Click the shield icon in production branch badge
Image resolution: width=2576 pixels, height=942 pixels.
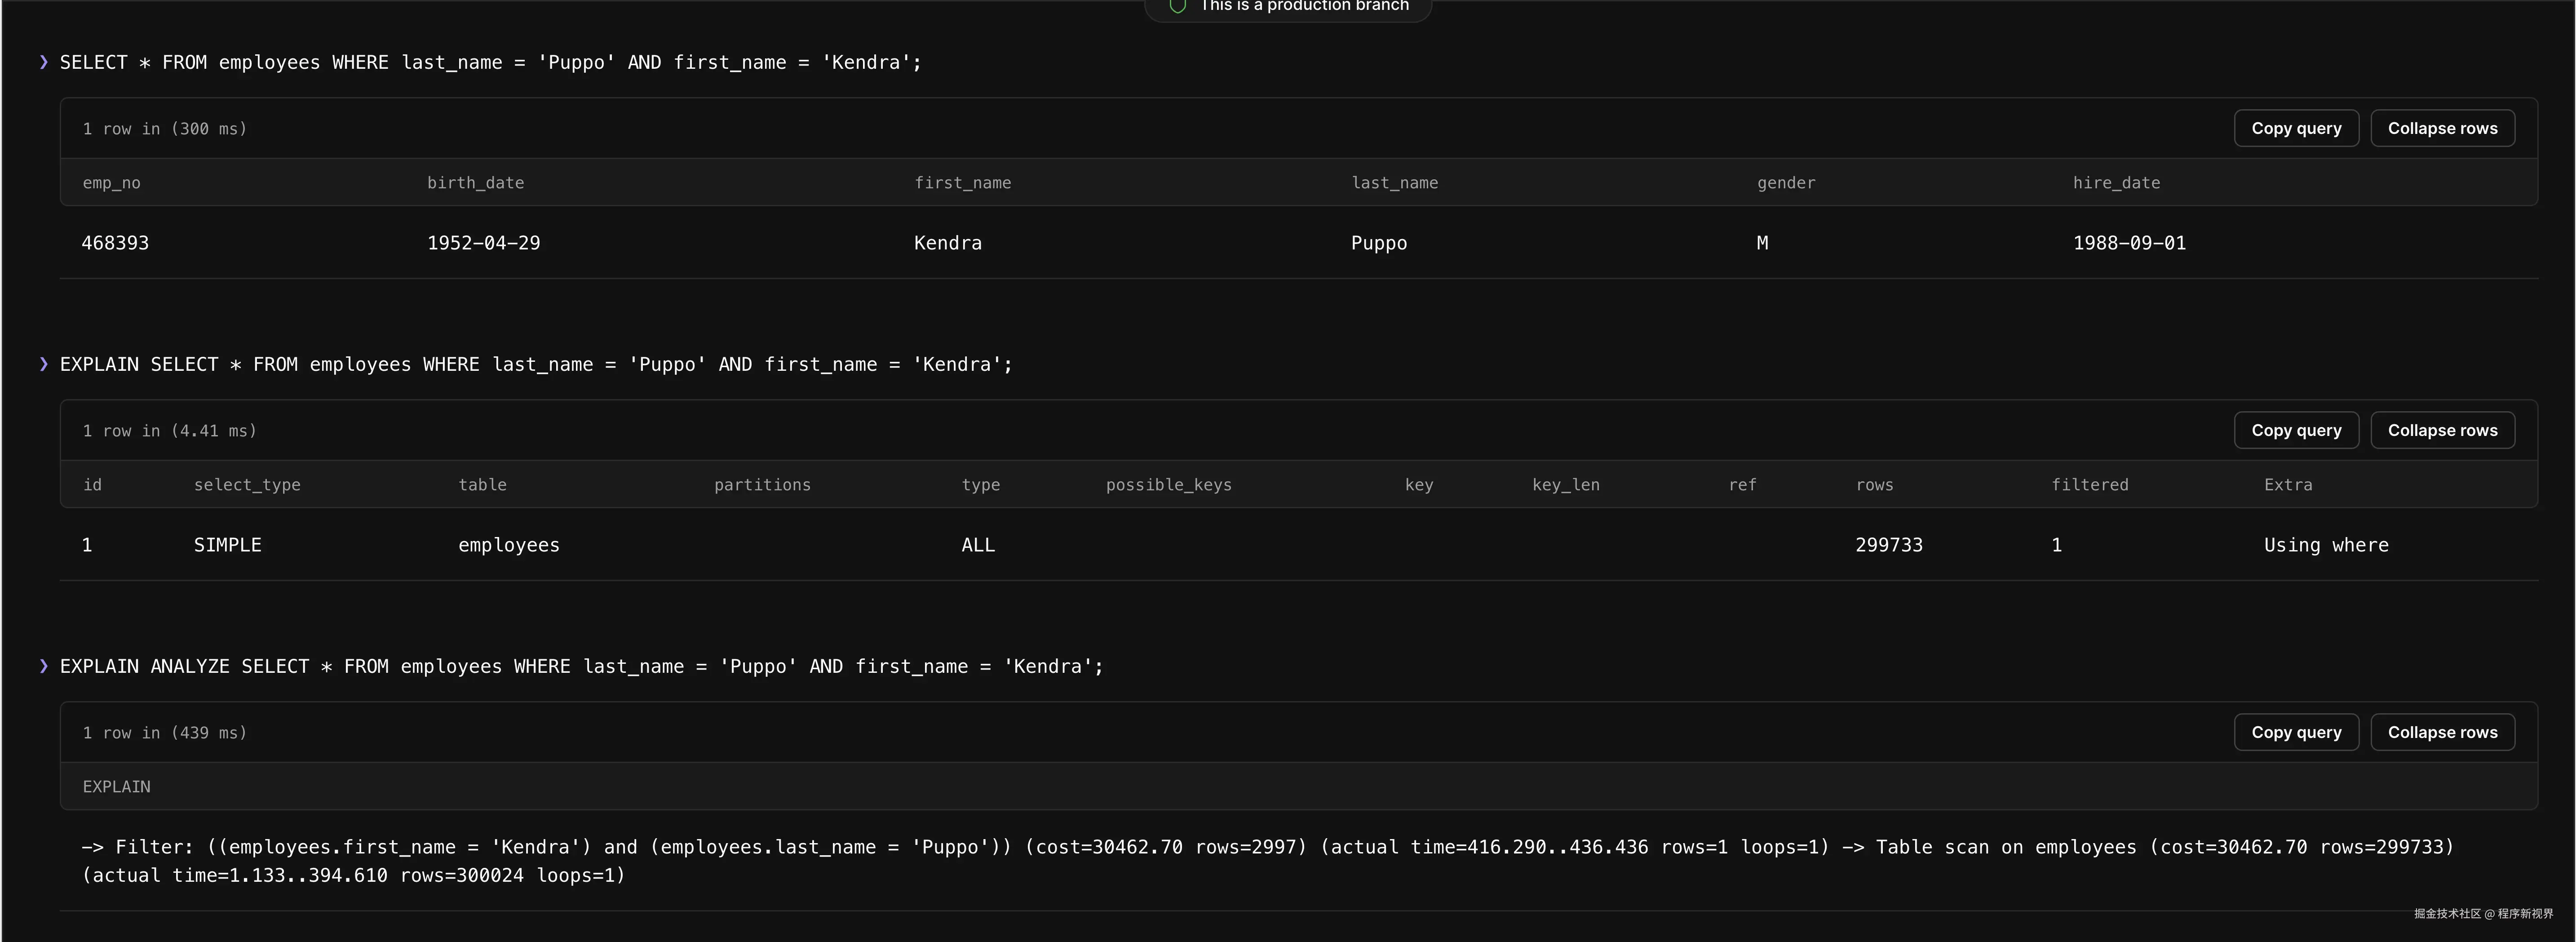(x=1178, y=6)
